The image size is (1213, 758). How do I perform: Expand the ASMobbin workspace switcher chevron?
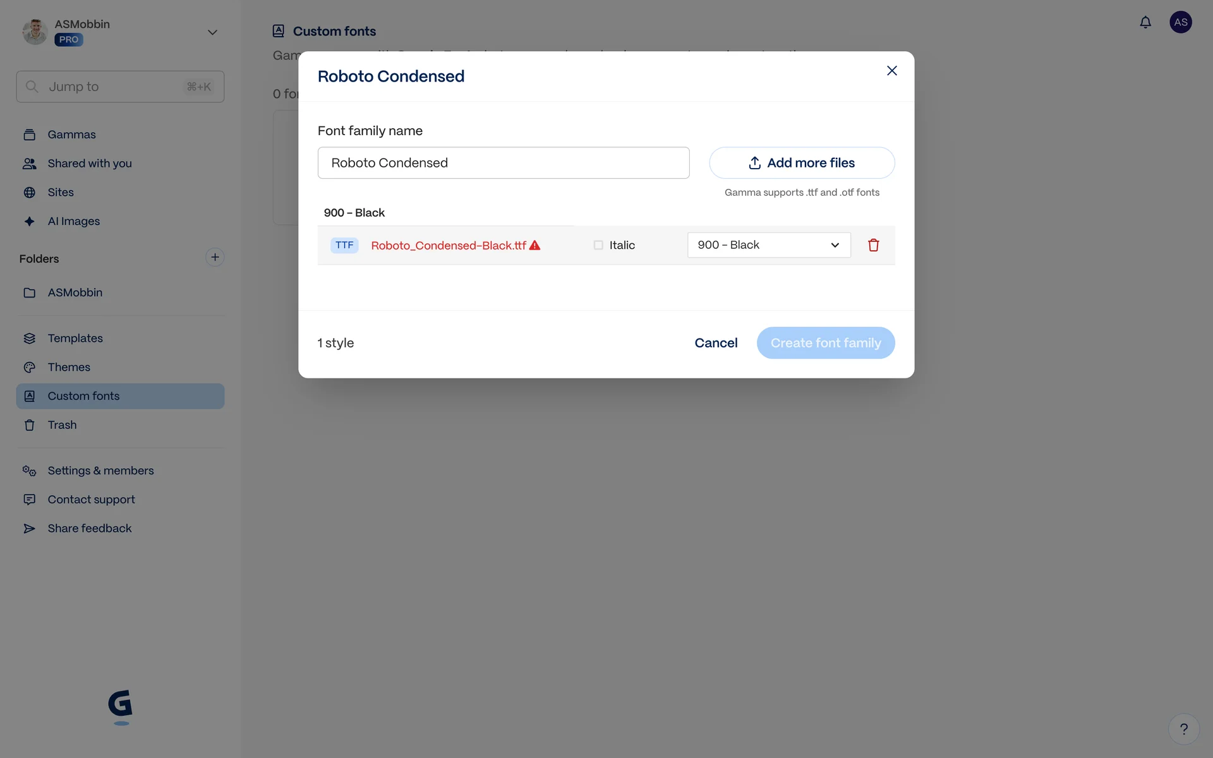click(212, 32)
